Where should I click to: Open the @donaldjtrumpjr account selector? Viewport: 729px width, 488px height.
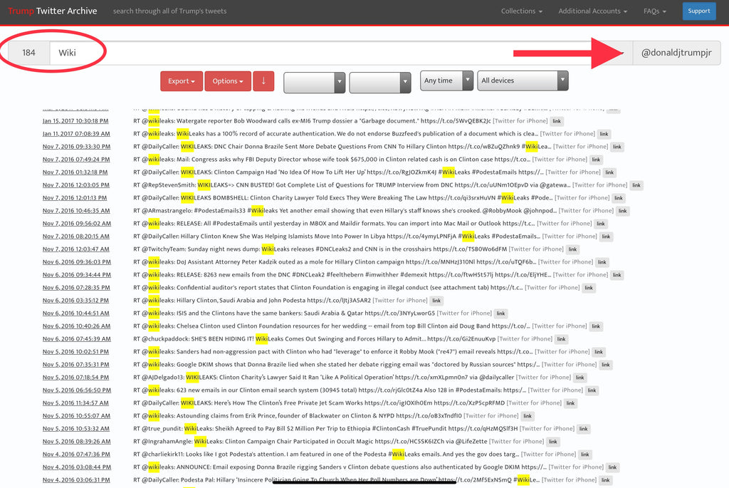pyautogui.click(x=676, y=53)
